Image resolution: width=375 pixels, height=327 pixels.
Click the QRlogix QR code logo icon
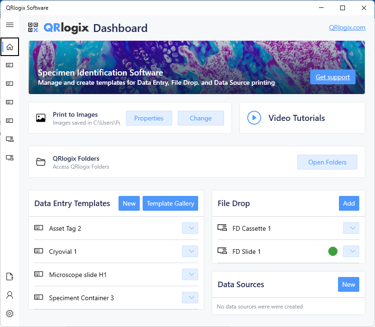(x=33, y=27)
